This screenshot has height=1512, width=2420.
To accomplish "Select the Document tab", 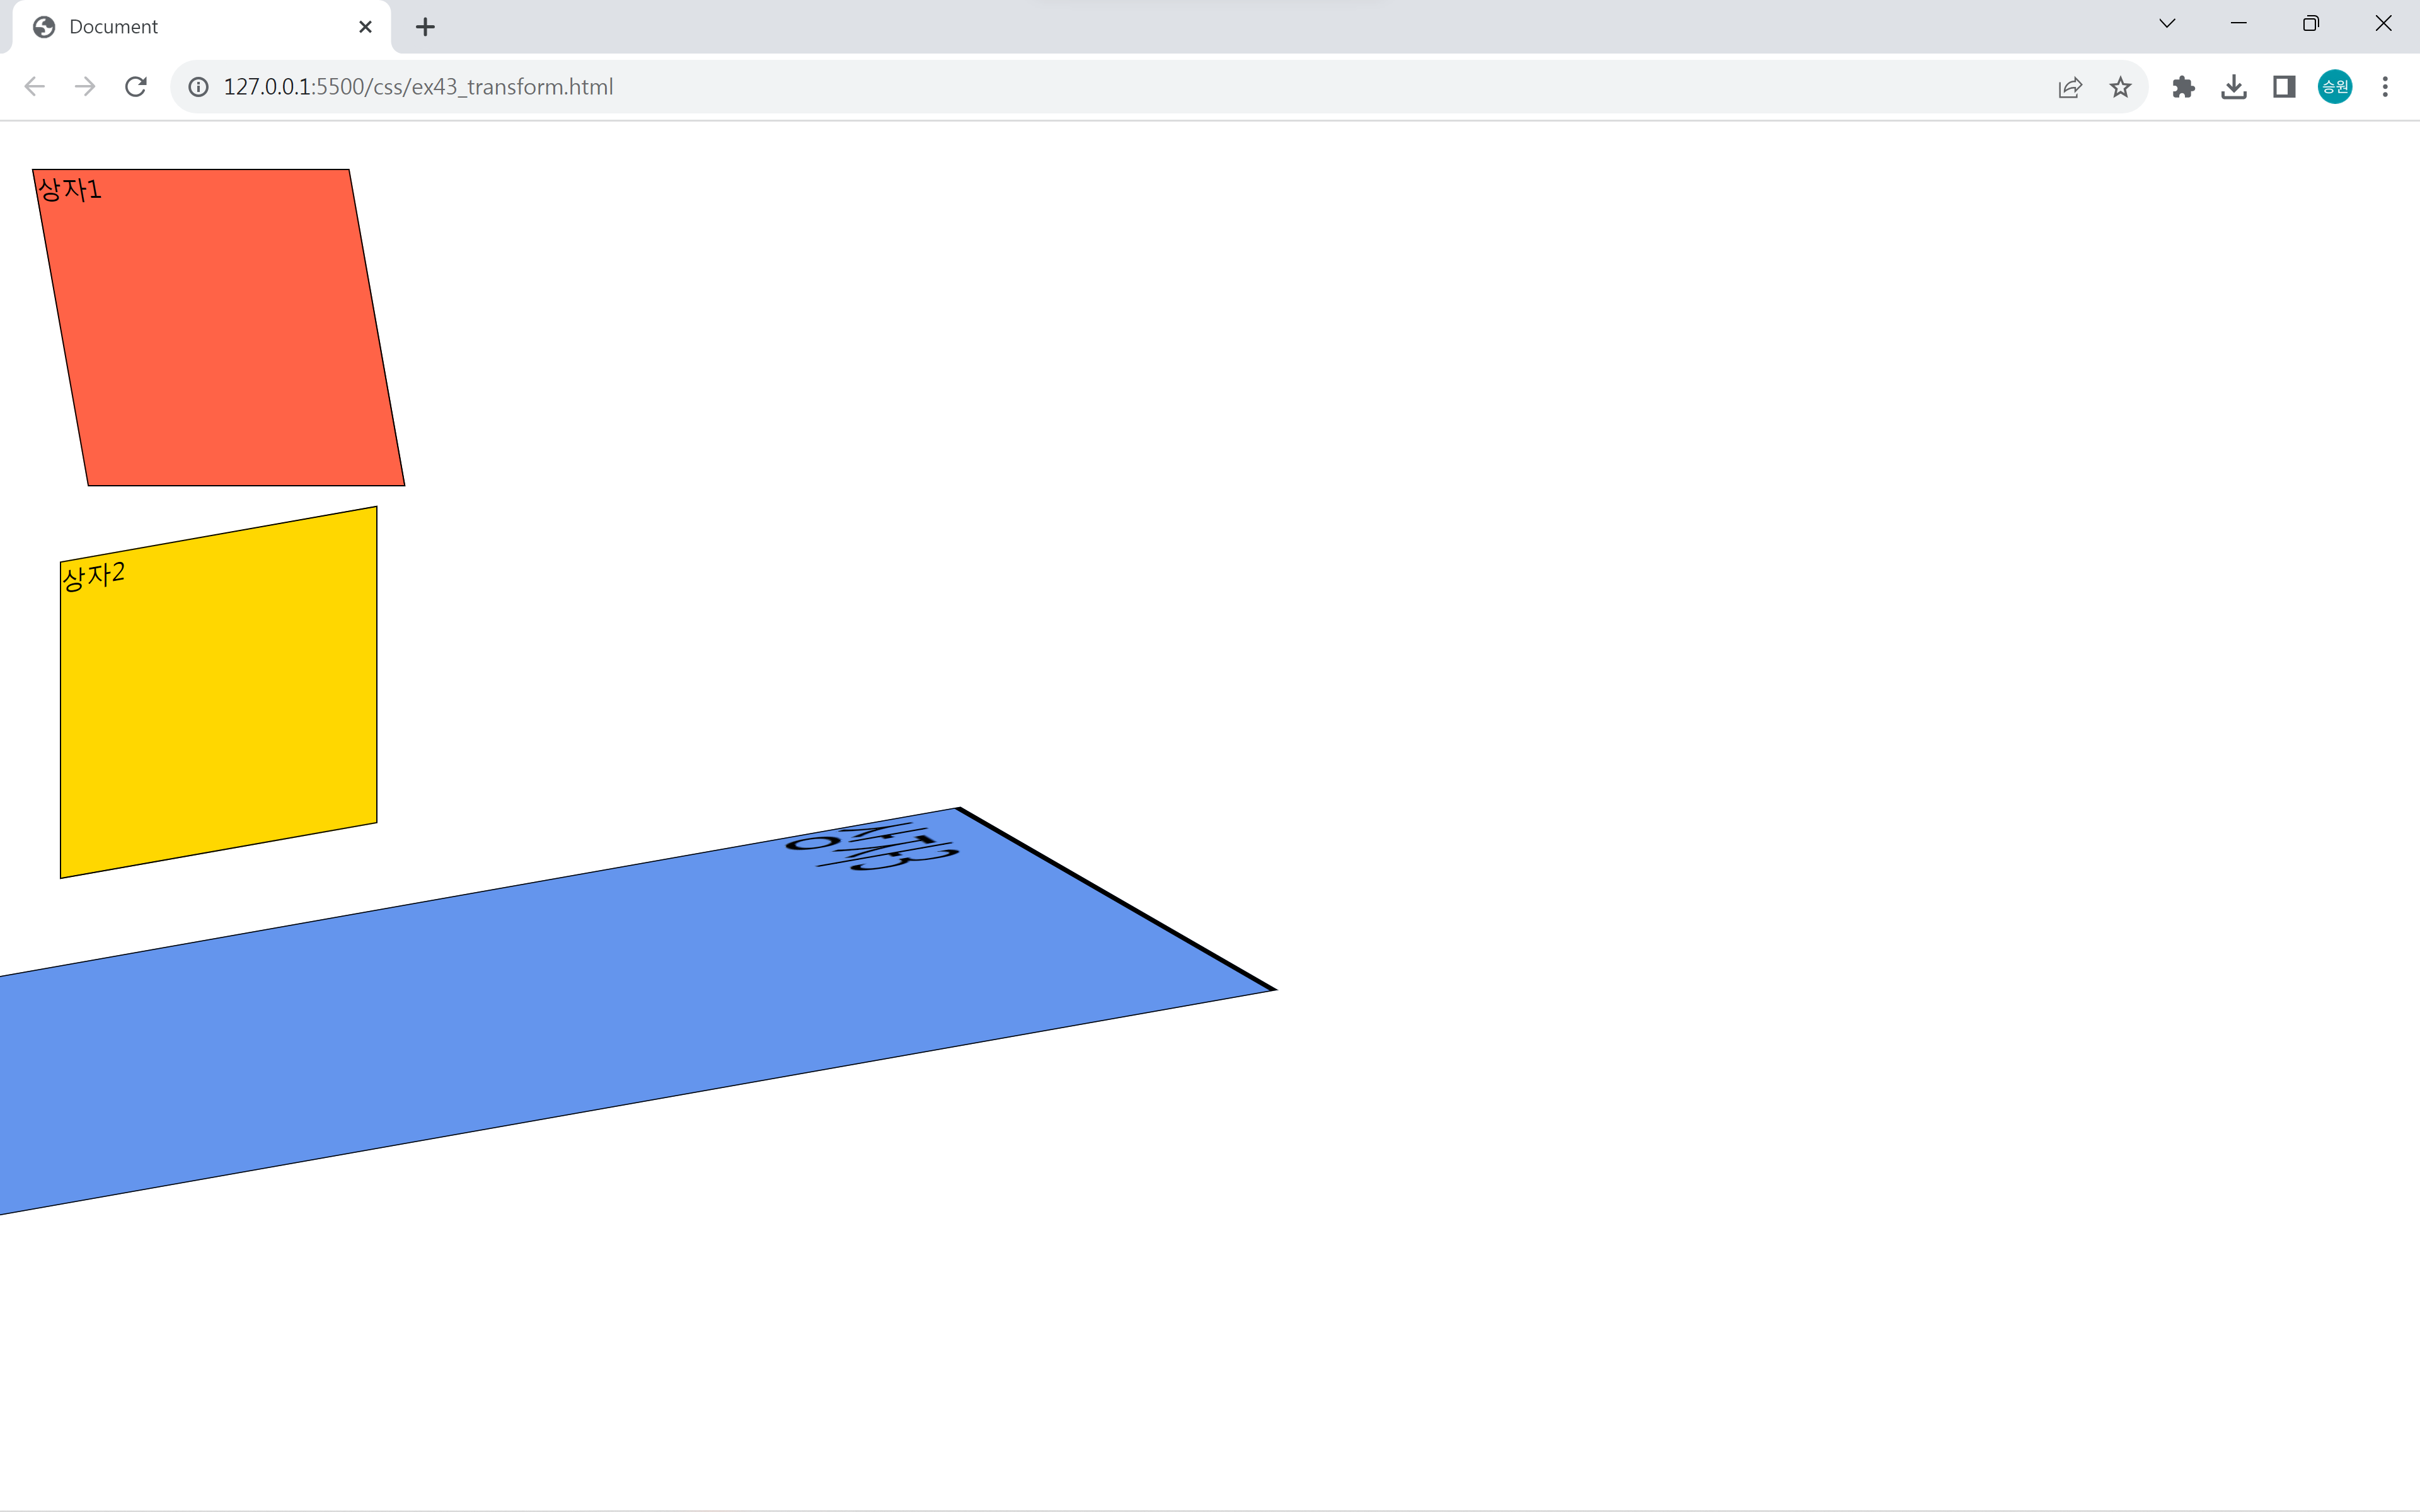I will point(180,27).
